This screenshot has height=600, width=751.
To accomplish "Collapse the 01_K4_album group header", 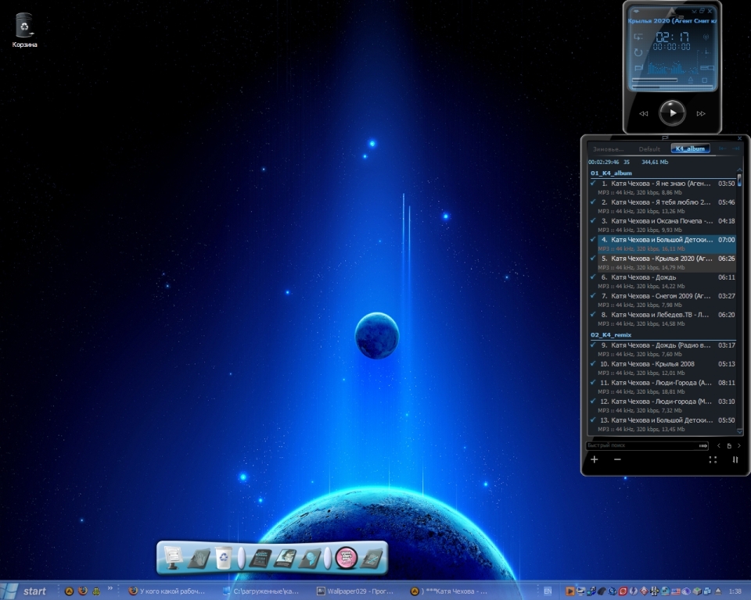I will coord(611,173).
